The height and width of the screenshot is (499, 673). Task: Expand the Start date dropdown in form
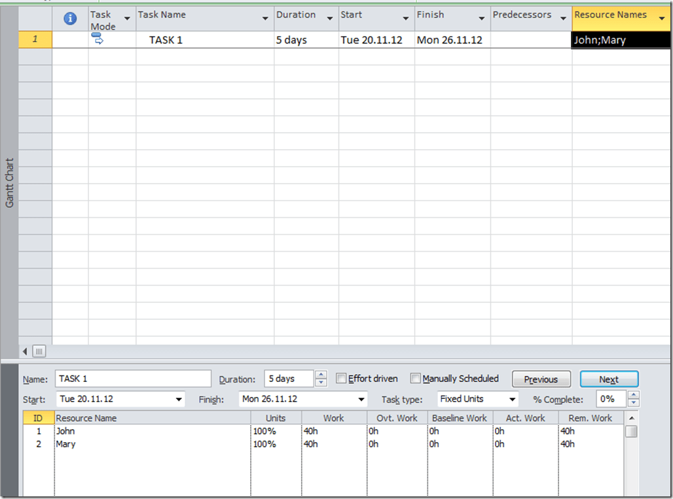tap(179, 399)
